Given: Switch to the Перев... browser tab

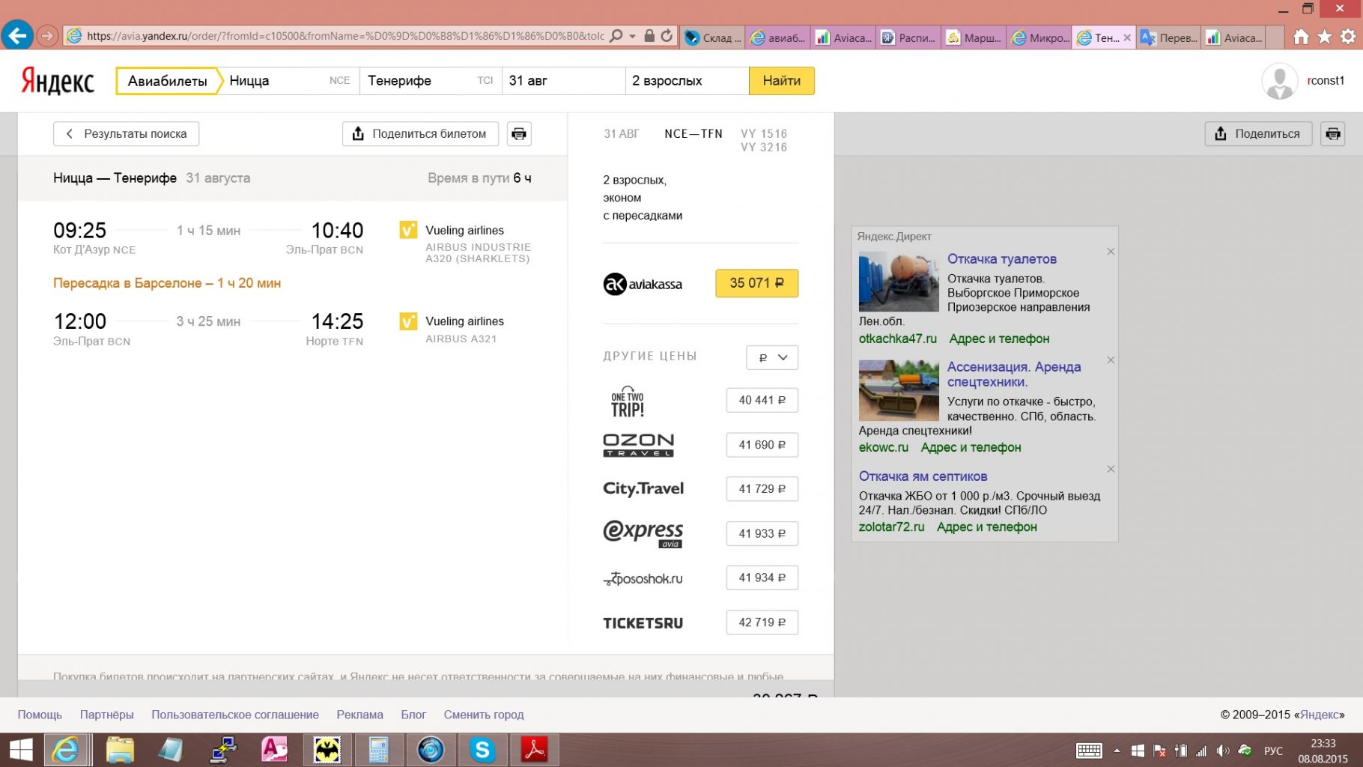Looking at the screenshot, I should click(1169, 37).
